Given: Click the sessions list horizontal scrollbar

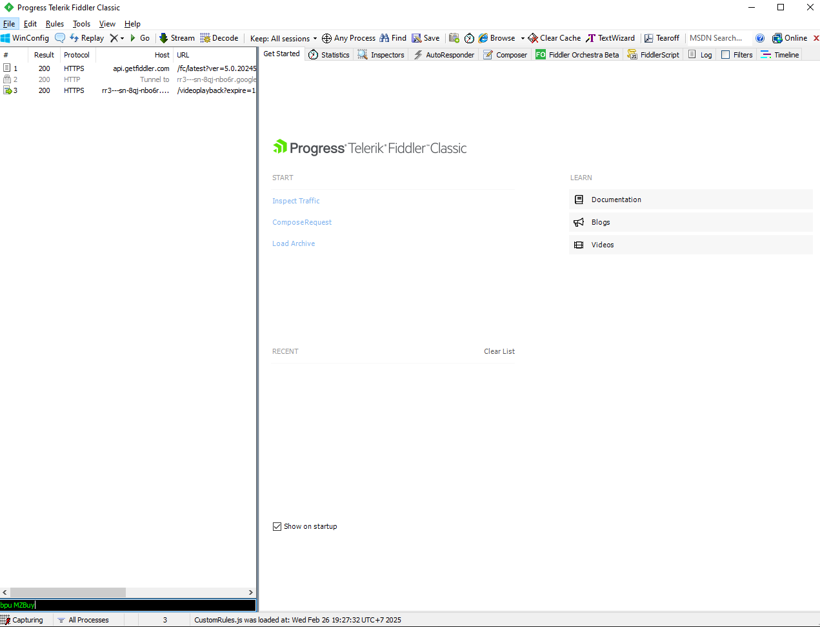Looking at the screenshot, I should click(128, 592).
